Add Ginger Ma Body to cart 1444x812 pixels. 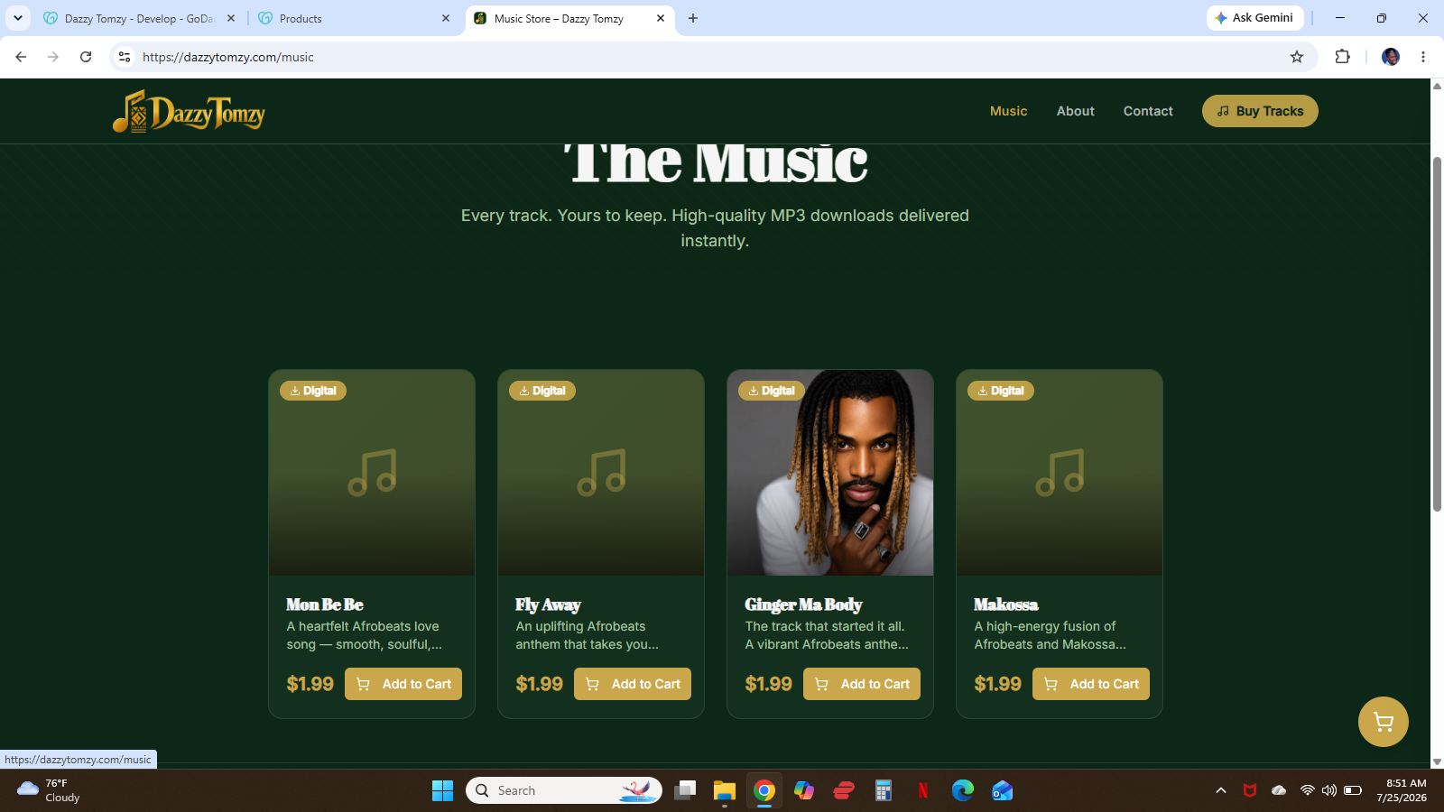click(x=862, y=684)
